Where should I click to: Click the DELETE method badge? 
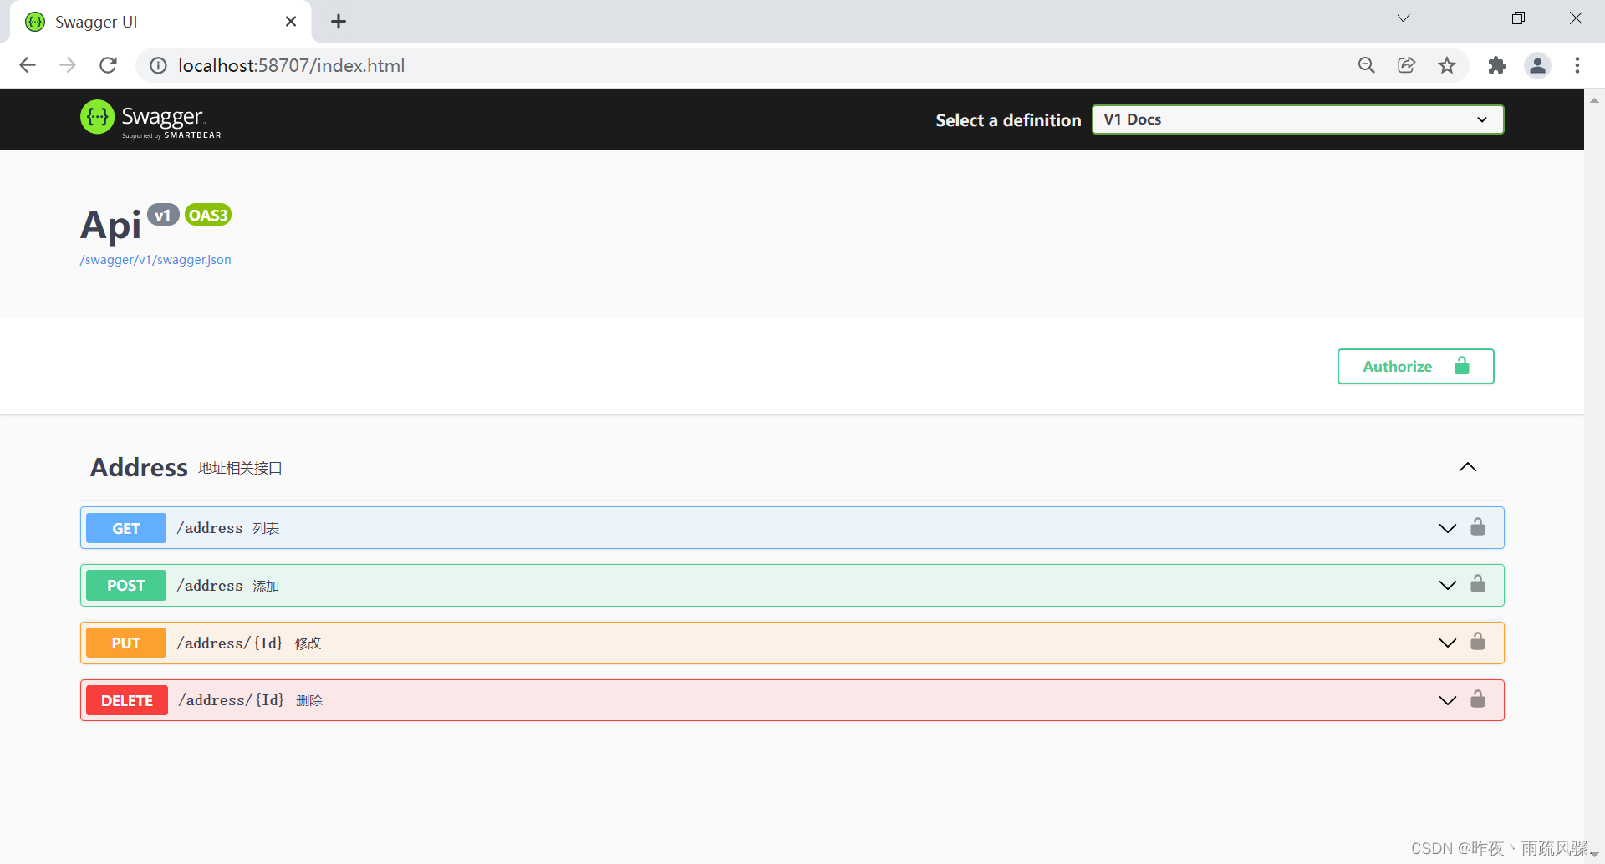pos(127,700)
